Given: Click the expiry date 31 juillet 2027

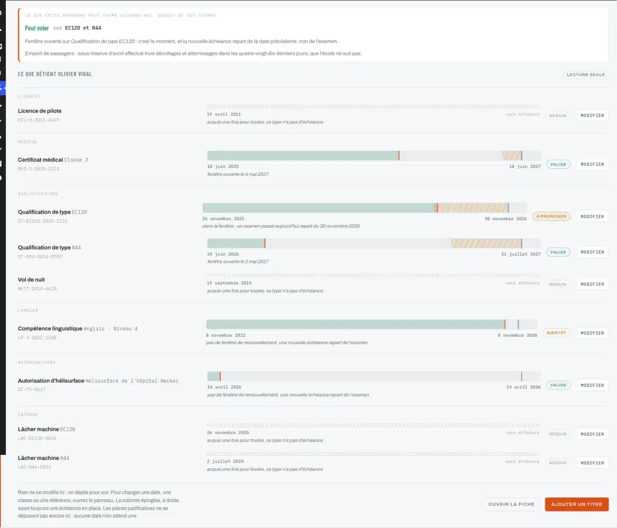Looking at the screenshot, I should pos(521,254).
